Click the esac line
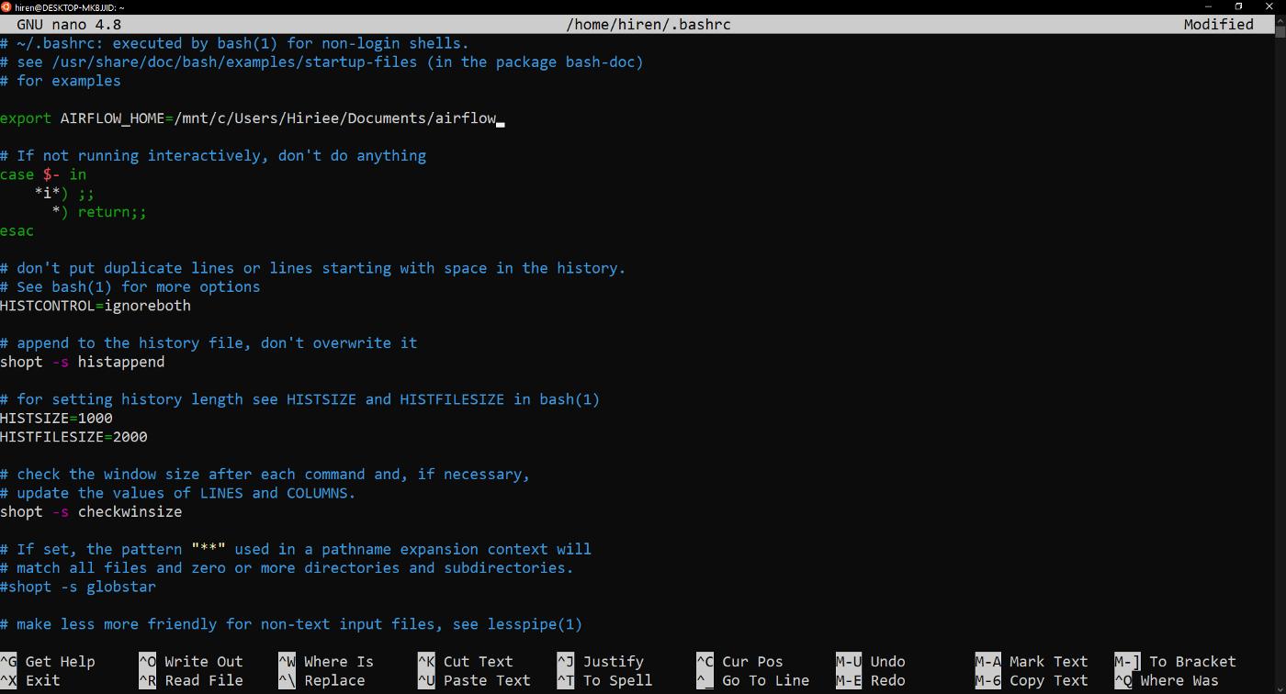Screen dimensions: 1286x694 point(17,230)
